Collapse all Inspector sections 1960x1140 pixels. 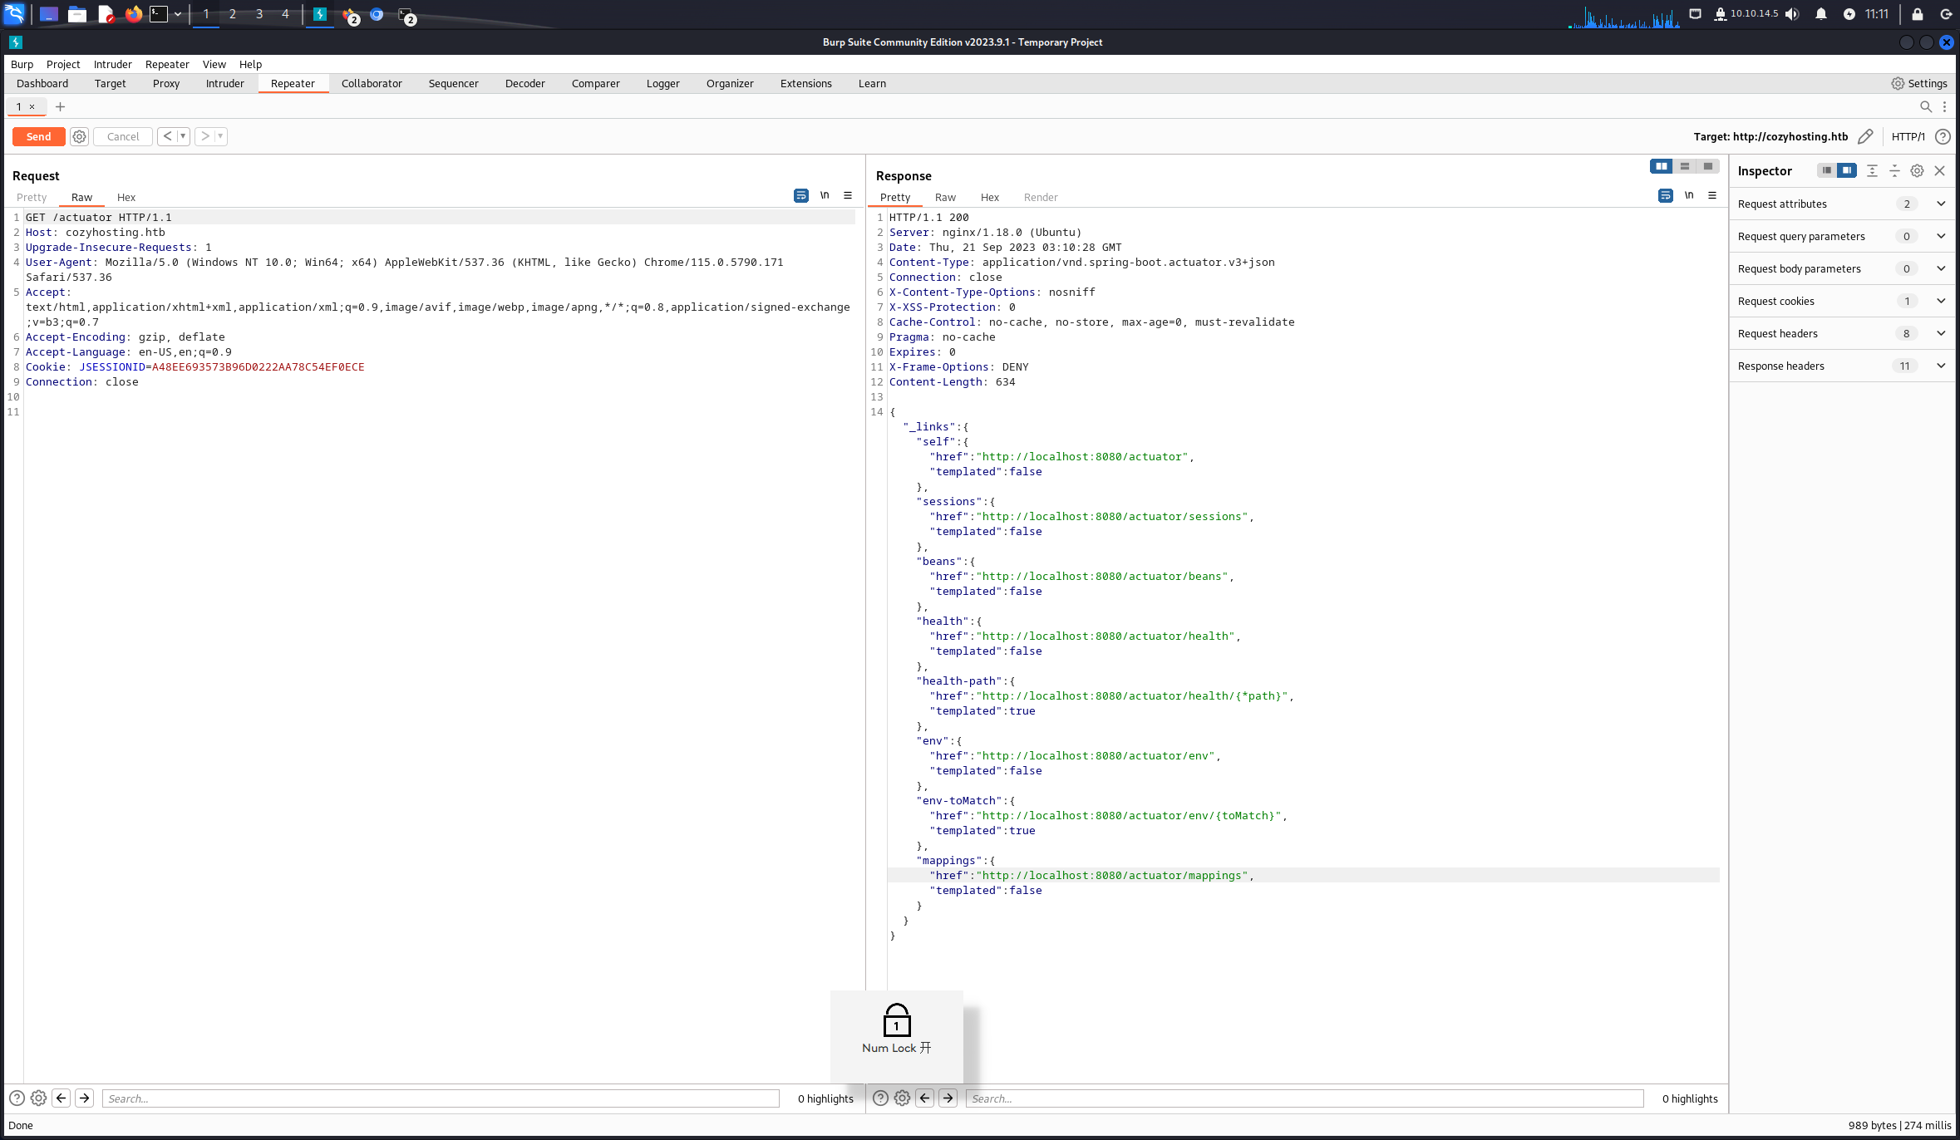tap(1894, 170)
